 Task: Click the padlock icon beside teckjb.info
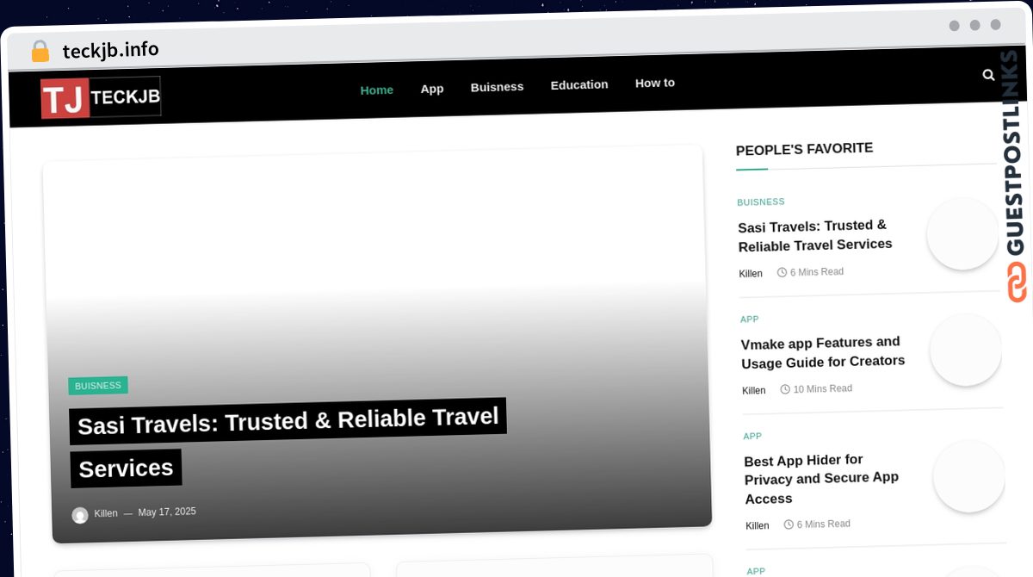click(x=40, y=52)
